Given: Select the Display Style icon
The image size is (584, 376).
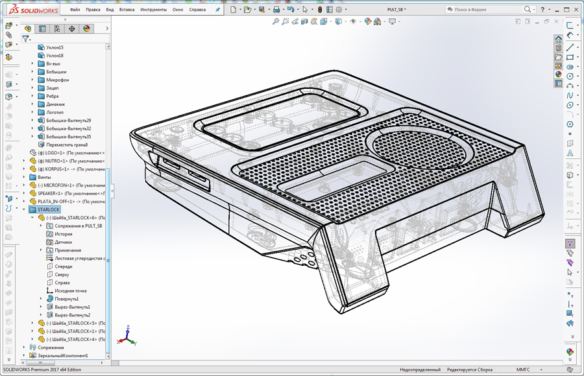Looking at the screenshot, I should click(337, 21).
